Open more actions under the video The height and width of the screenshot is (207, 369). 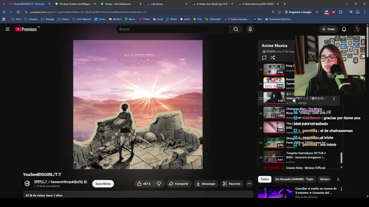249,184
